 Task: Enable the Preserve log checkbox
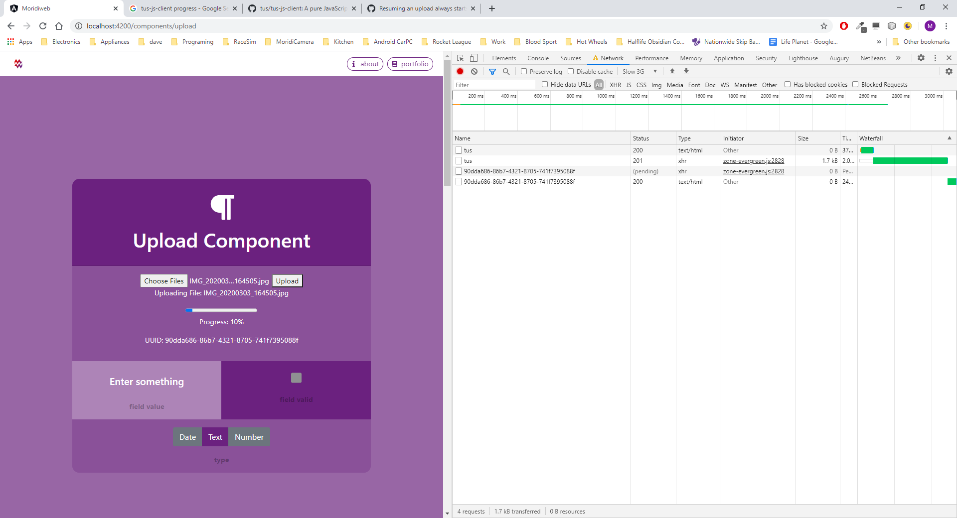tap(524, 71)
